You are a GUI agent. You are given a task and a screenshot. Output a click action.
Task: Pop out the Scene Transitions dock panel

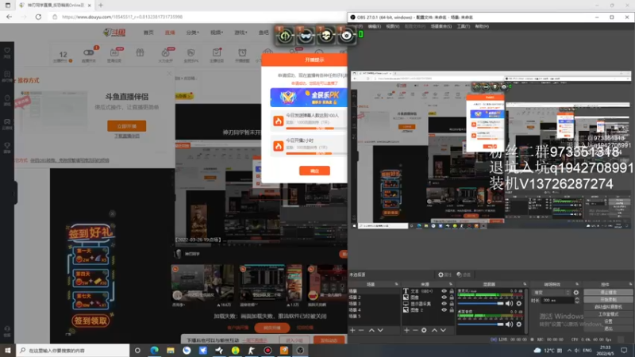(x=577, y=284)
